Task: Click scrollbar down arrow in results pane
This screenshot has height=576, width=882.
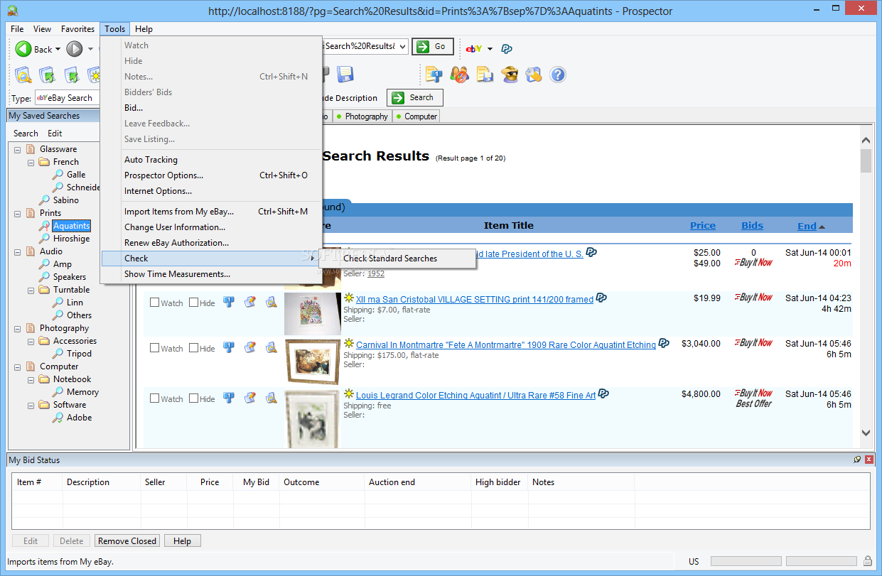Action: 866,433
